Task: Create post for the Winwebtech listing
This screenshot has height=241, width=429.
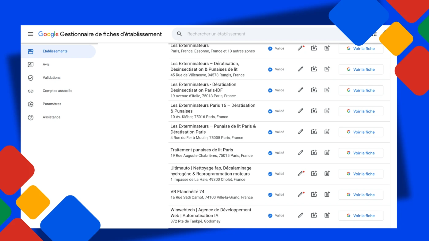Action: pos(327,215)
